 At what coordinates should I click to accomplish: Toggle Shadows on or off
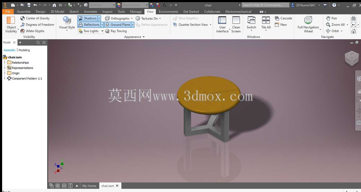(88, 18)
